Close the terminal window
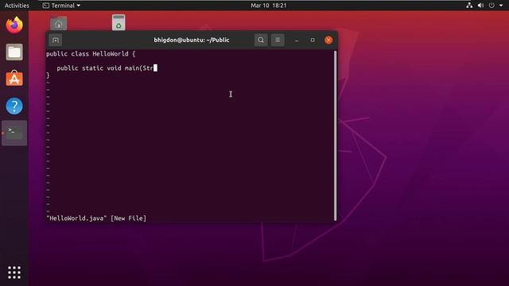509x286 pixels. click(x=328, y=41)
